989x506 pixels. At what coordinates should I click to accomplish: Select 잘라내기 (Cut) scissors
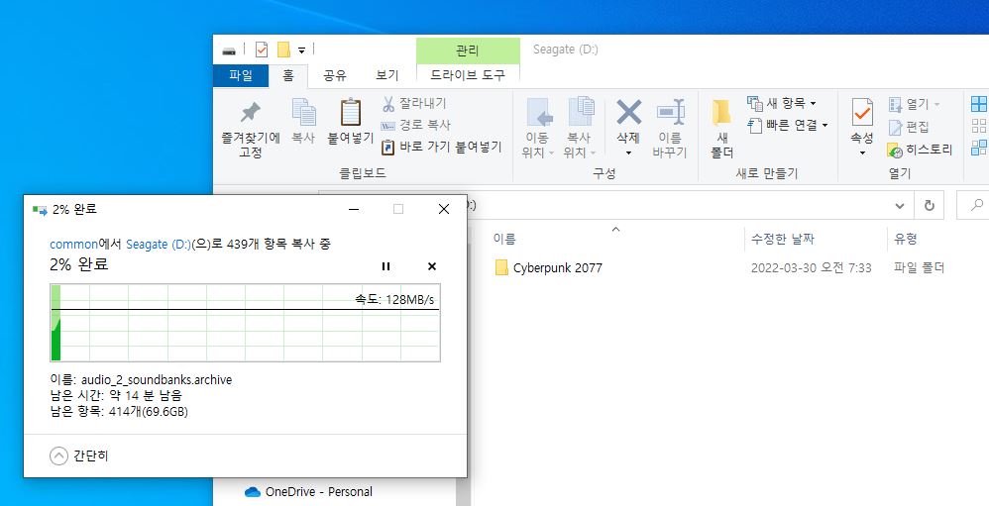(414, 103)
